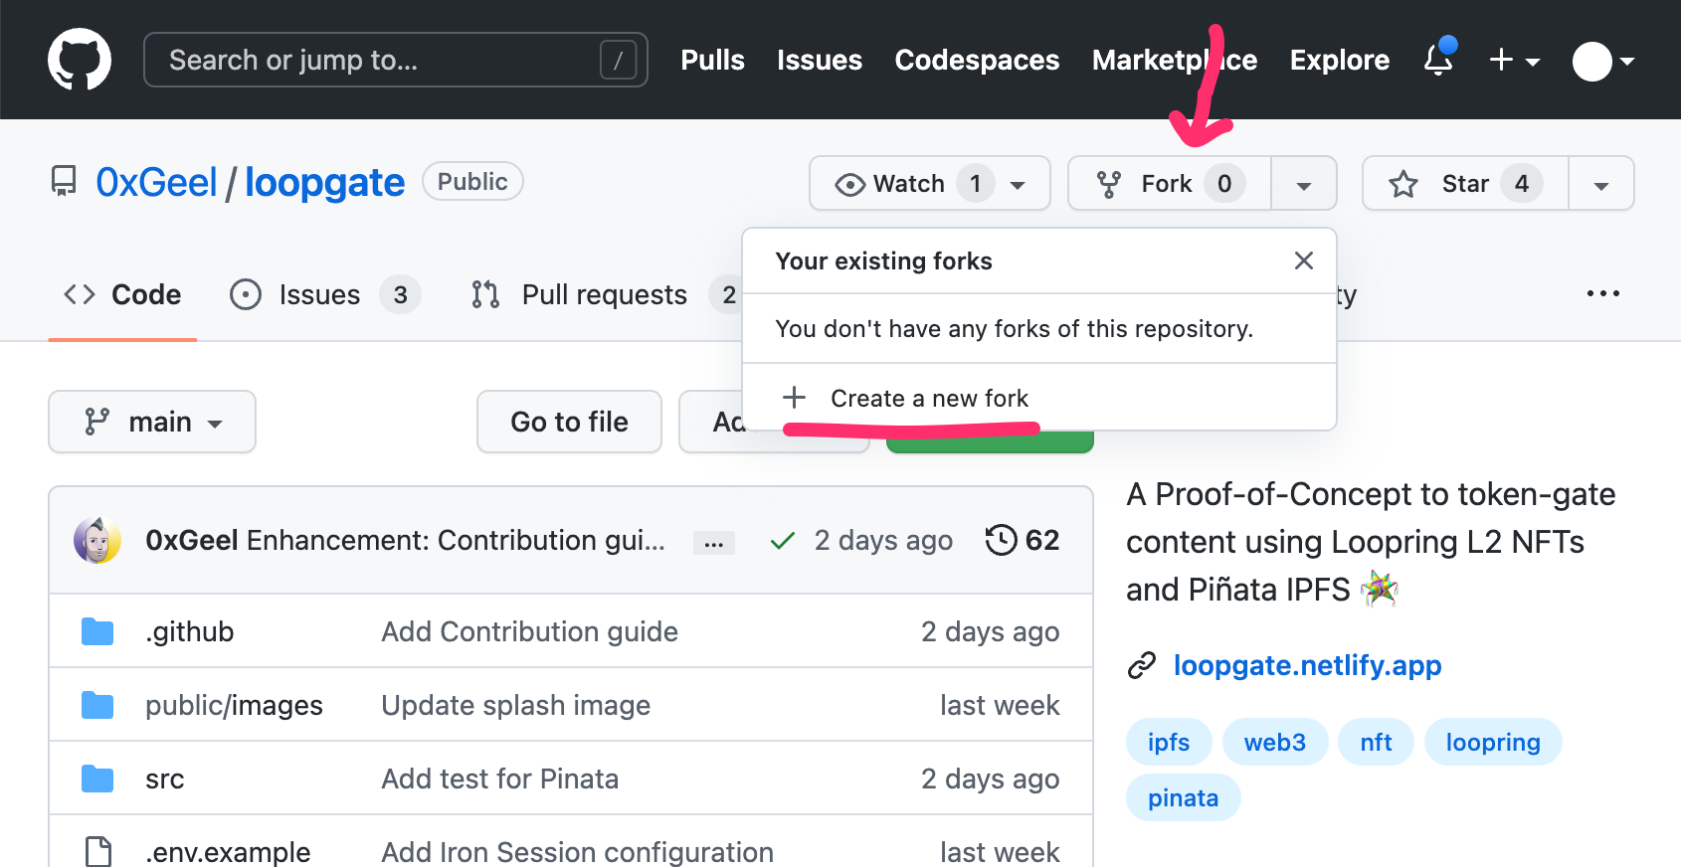The height and width of the screenshot is (867, 1681).
Task: Click the green commit status checkmark
Action: (783, 540)
